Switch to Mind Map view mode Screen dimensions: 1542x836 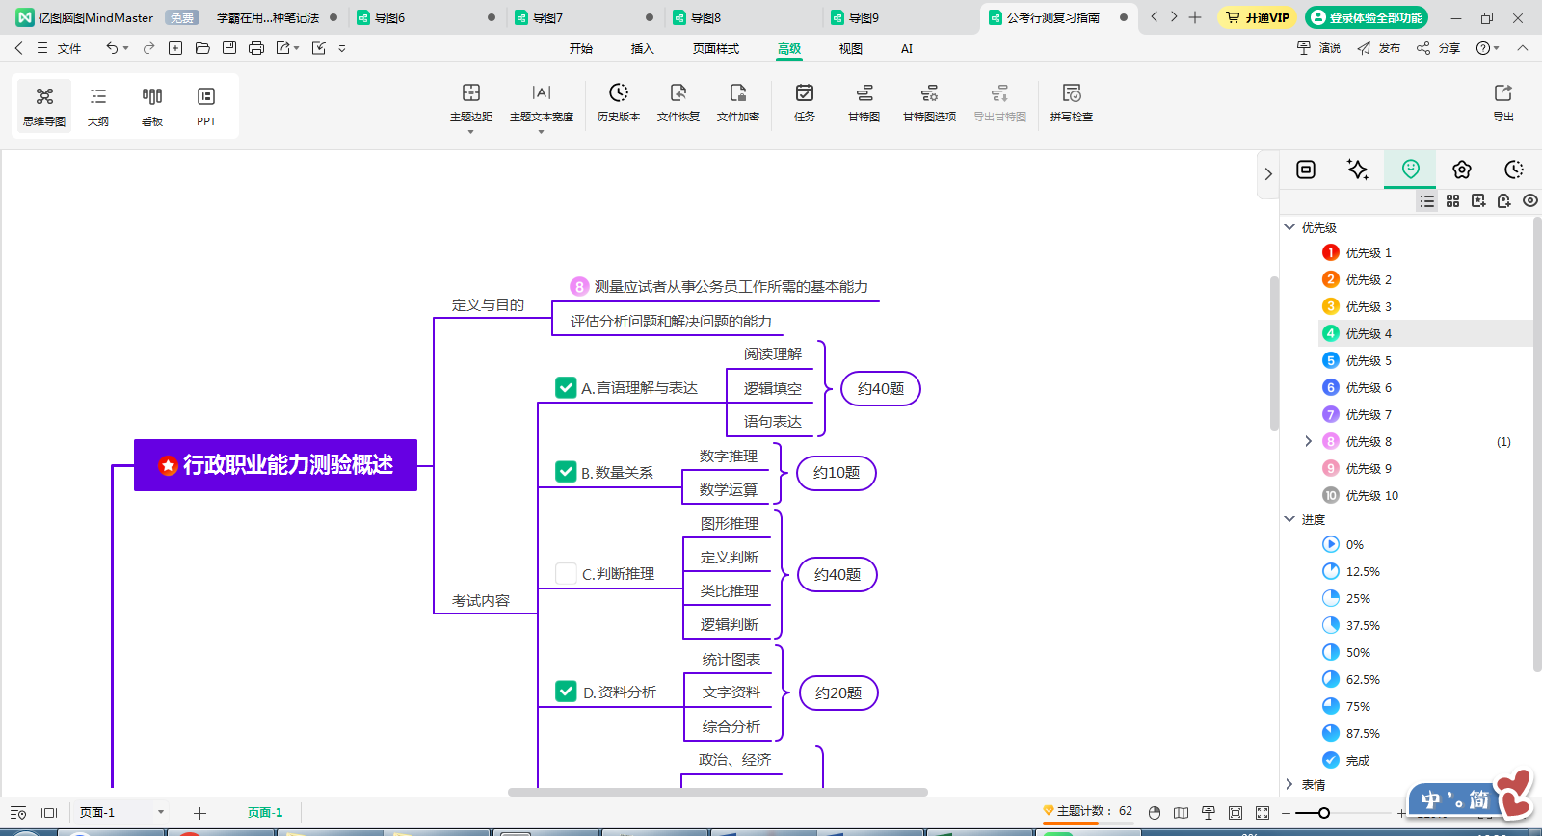tap(44, 106)
